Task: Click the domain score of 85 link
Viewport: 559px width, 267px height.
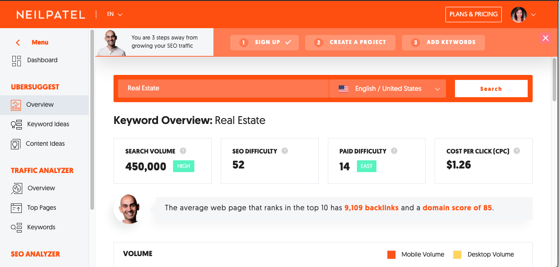Action: pos(457,208)
